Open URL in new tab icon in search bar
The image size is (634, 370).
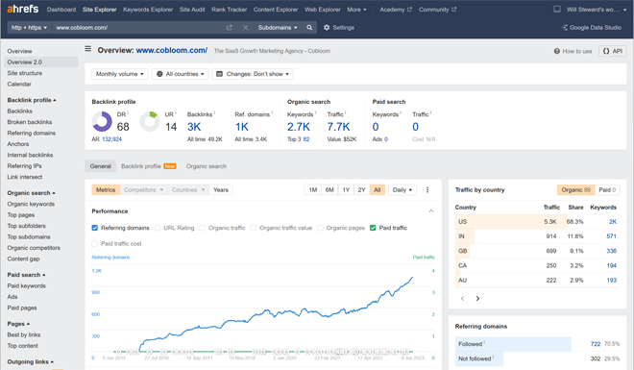point(230,28)
